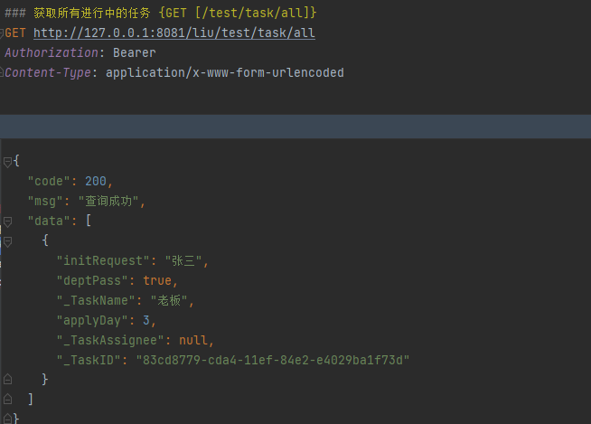Viewport: 591px width, 424px height.
Task: Click fold-end marker at inner closing brace
Action: [x=7, y=379]
